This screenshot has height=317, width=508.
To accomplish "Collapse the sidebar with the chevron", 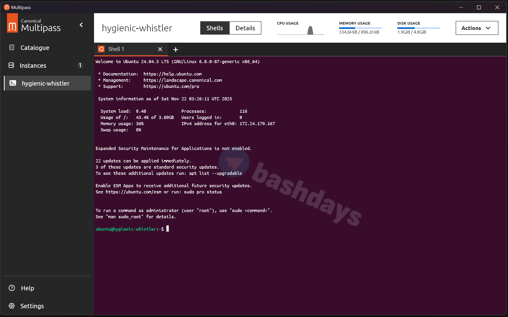I will point(81,25).
